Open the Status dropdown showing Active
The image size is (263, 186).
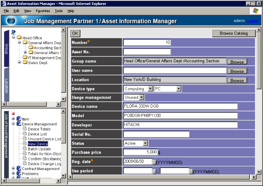145,143
